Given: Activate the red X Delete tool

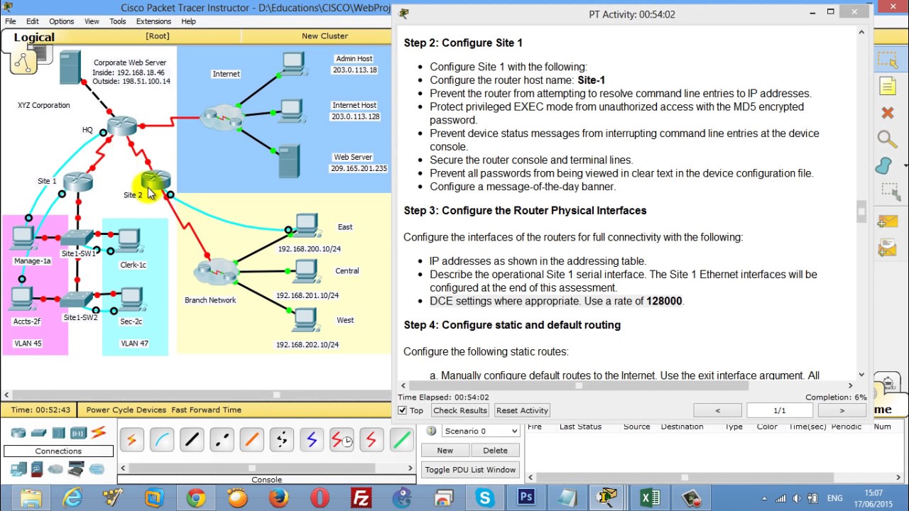Looking at the screenshot, I should [888, 113].
